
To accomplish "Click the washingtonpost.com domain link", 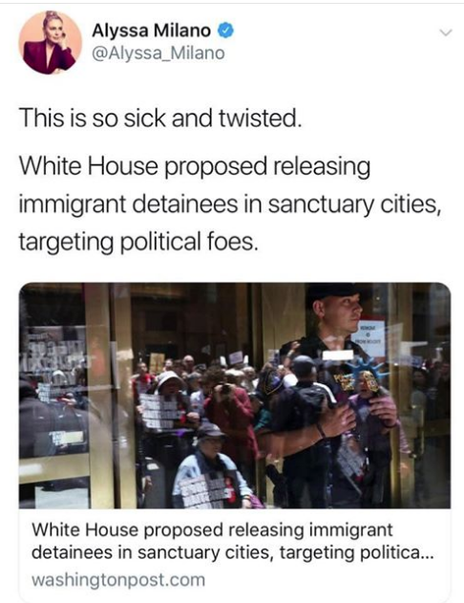I will pyautogui.click(x=118, y=579).
